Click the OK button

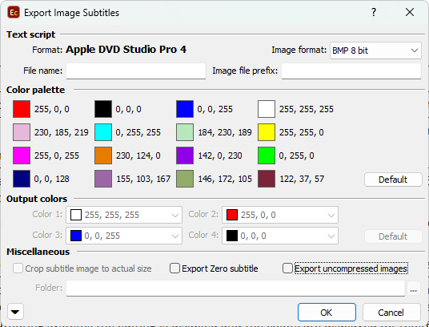[327, 313]
